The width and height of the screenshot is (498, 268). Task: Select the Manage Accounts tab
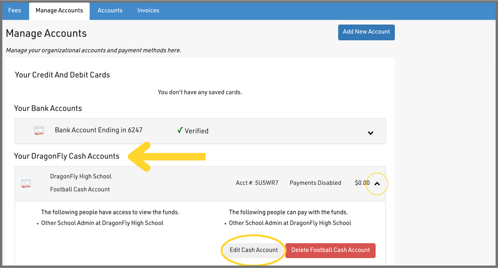pos(59,11)
